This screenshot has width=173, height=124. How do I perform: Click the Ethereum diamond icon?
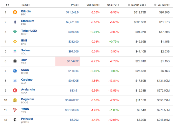(15, 22)
